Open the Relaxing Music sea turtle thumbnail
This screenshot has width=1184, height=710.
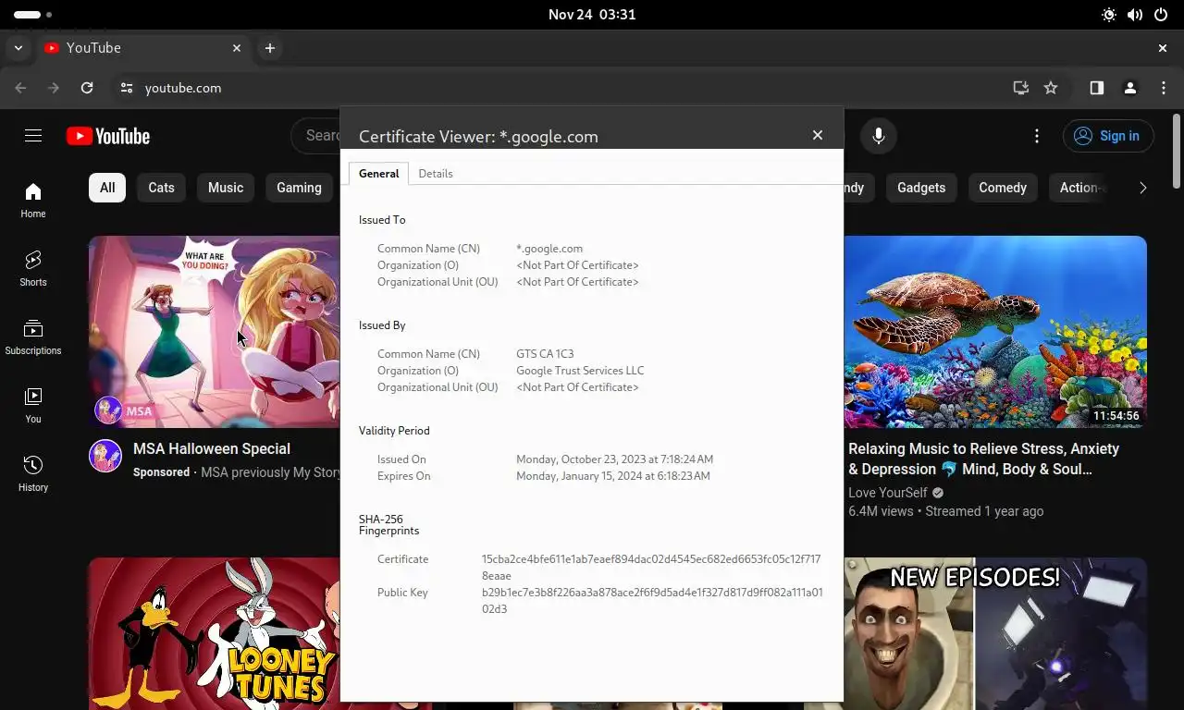[995, 332]
